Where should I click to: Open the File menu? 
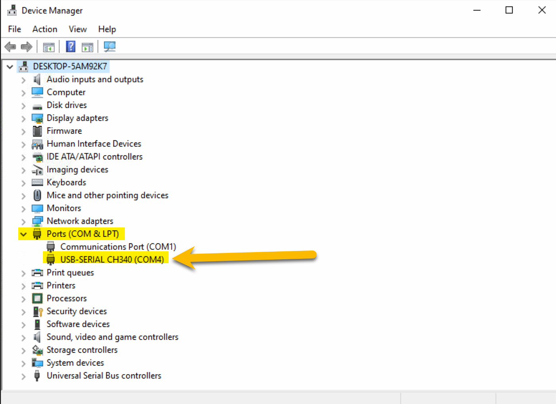tap(14, 29)
